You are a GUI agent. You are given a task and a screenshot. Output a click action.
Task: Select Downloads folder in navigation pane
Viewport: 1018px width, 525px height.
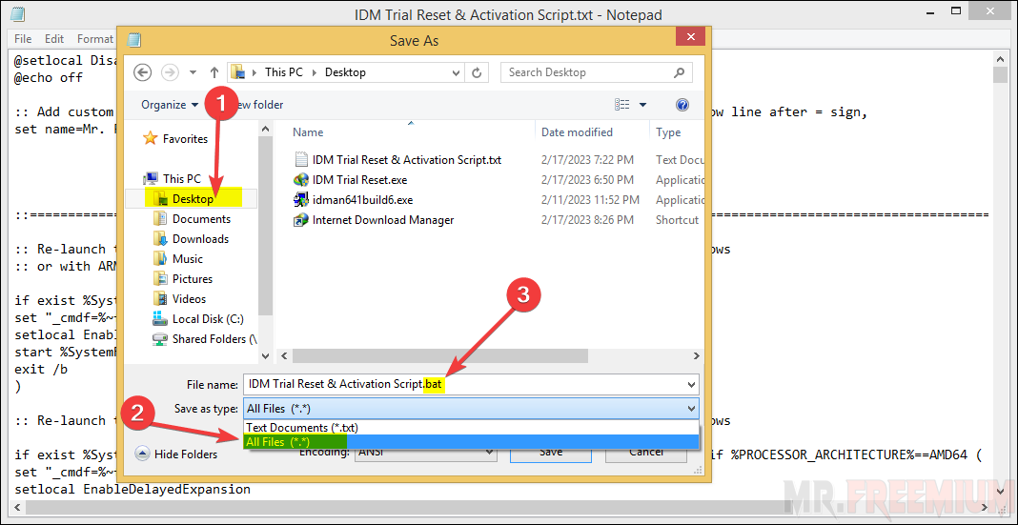(200, 239)
